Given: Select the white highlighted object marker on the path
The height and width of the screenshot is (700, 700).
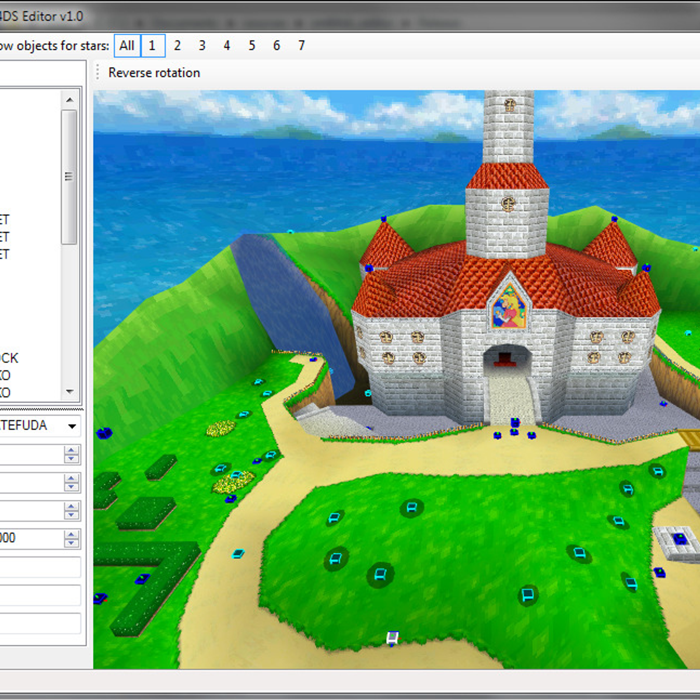Looking at the screenshot, I should (x=393, y=638).
